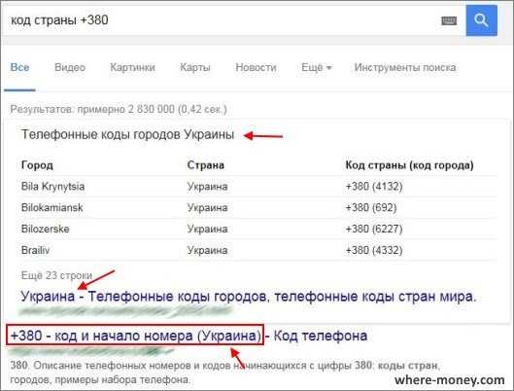Click the Bila Krynytsia table row
Screen dimensions: 514x391
point(257,187)
